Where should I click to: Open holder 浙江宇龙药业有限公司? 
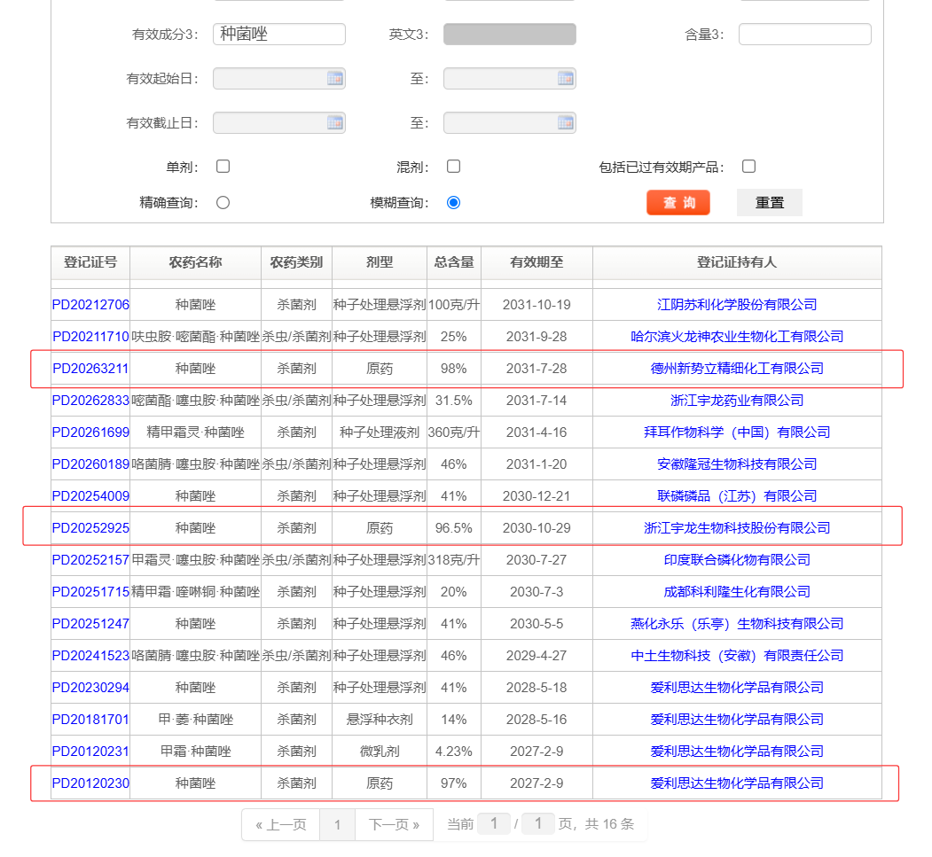pyautogui.click(x=737, y=401)
